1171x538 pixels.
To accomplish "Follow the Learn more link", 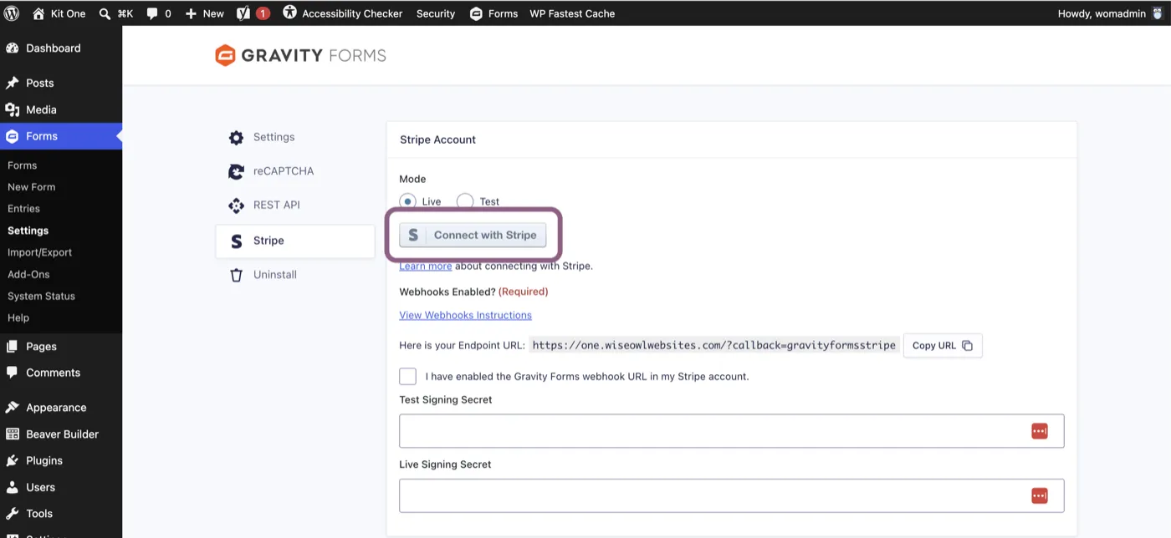I will pos(426,266).
